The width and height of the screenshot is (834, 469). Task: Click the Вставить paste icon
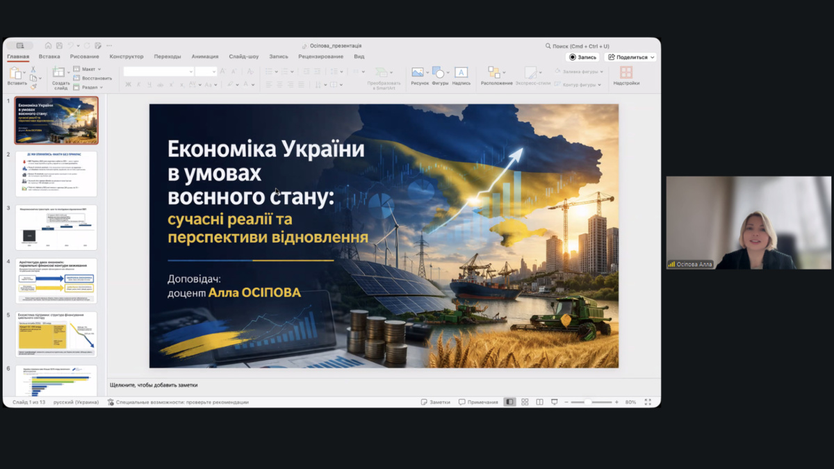tap(15, 74)
